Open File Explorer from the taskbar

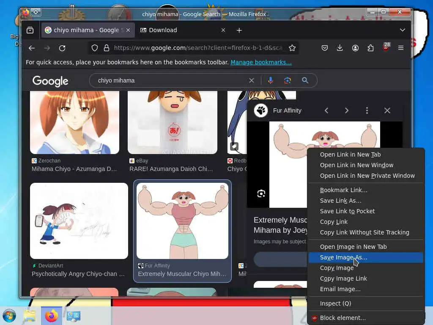point(30,316)
